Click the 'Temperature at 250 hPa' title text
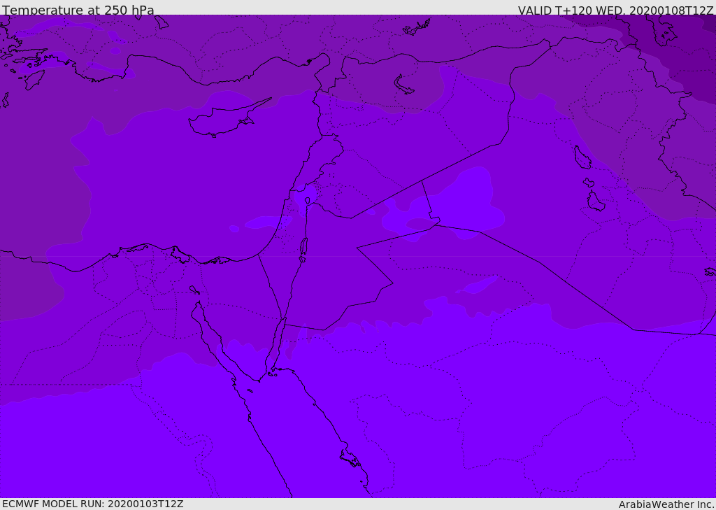716x510 pixels. pyautogui.click(x=78, y=10)
